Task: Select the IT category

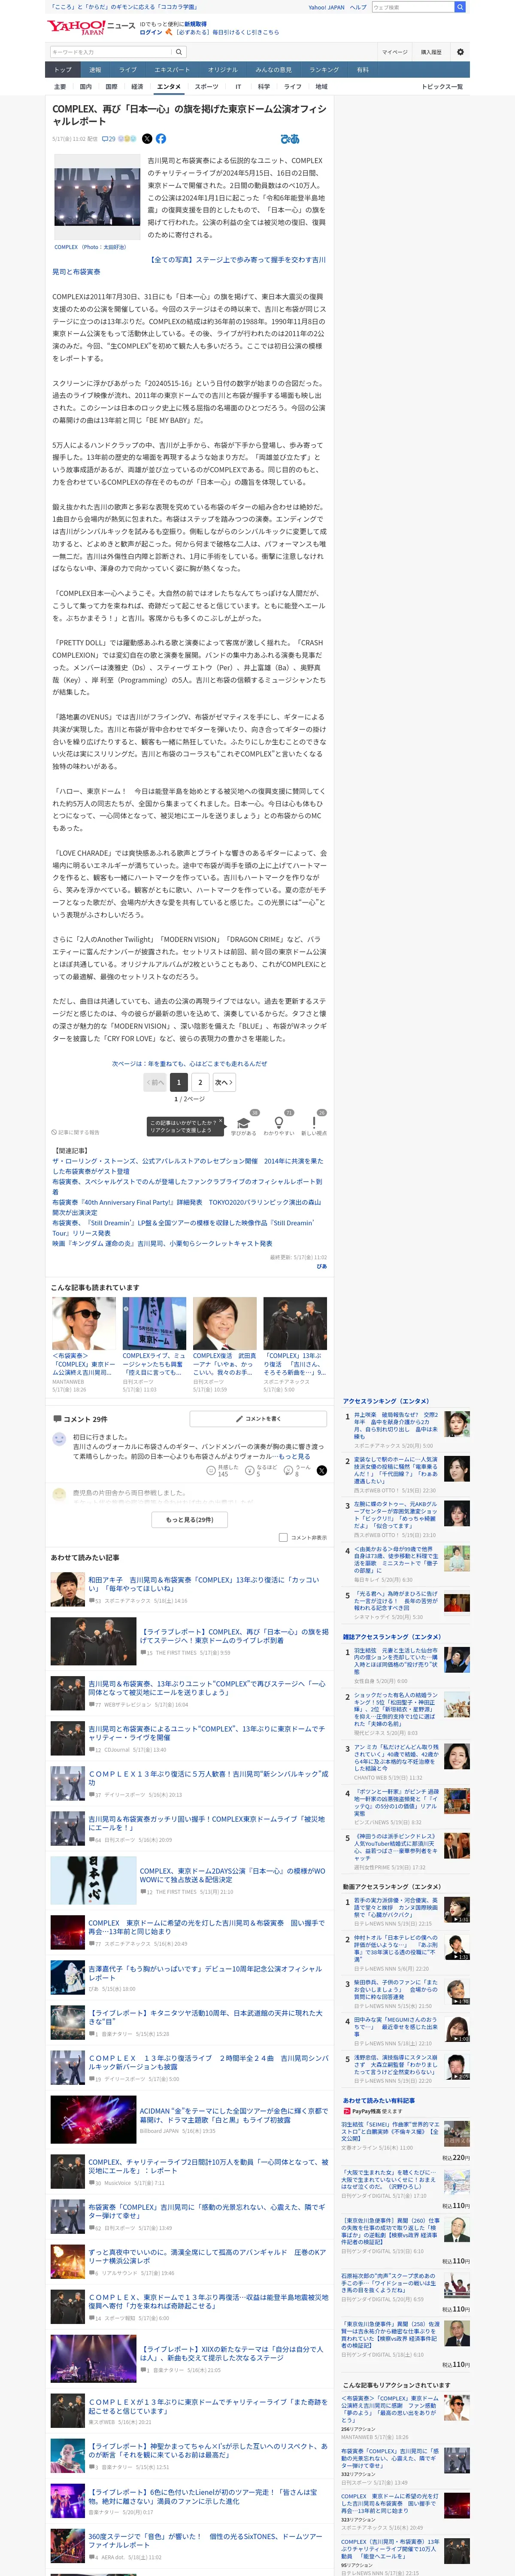Action: coord(238,87)
